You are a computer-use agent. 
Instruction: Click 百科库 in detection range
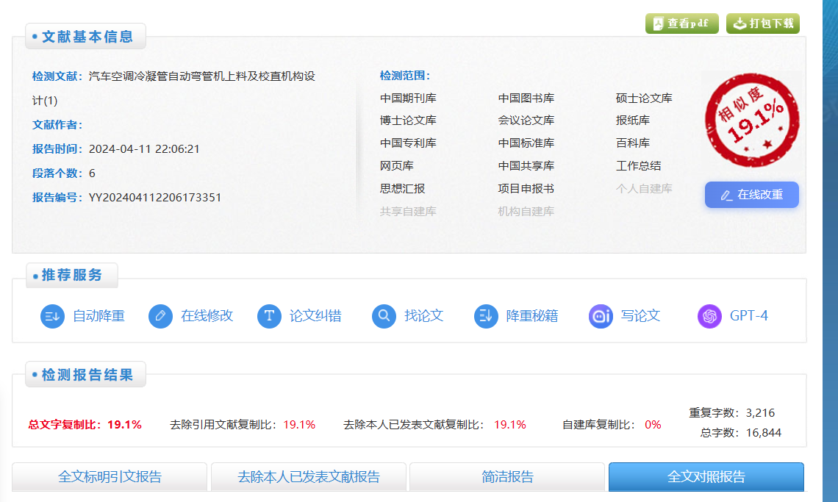tap(633, 143)
